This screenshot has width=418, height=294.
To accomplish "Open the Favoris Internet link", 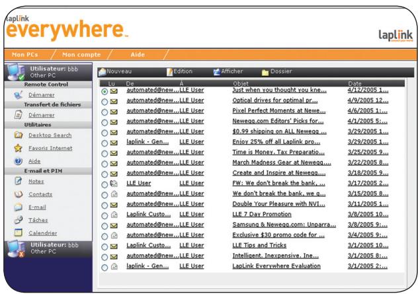I will click(x=50, y=148).
